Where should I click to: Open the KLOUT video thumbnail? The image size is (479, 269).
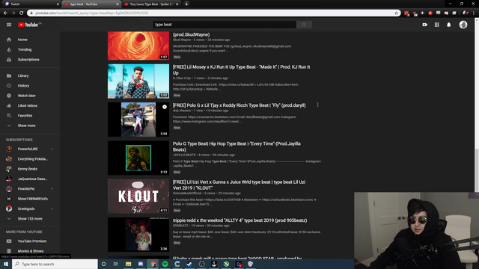tap(138, 196)
